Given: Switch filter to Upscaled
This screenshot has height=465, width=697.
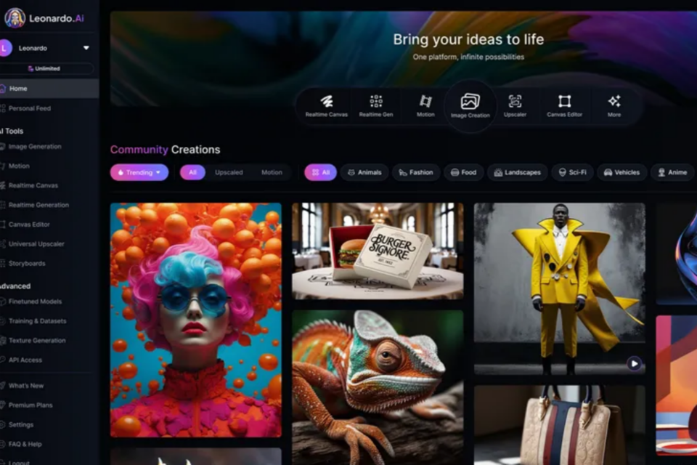Looking at the screenshot, I should click(x=229, y=172).
